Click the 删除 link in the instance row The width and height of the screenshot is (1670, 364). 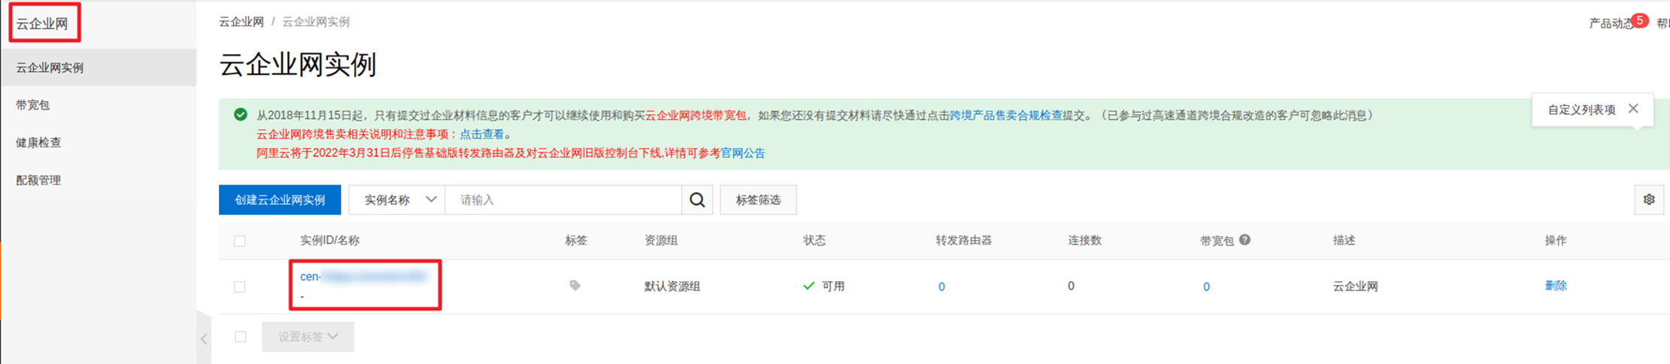1556,285
